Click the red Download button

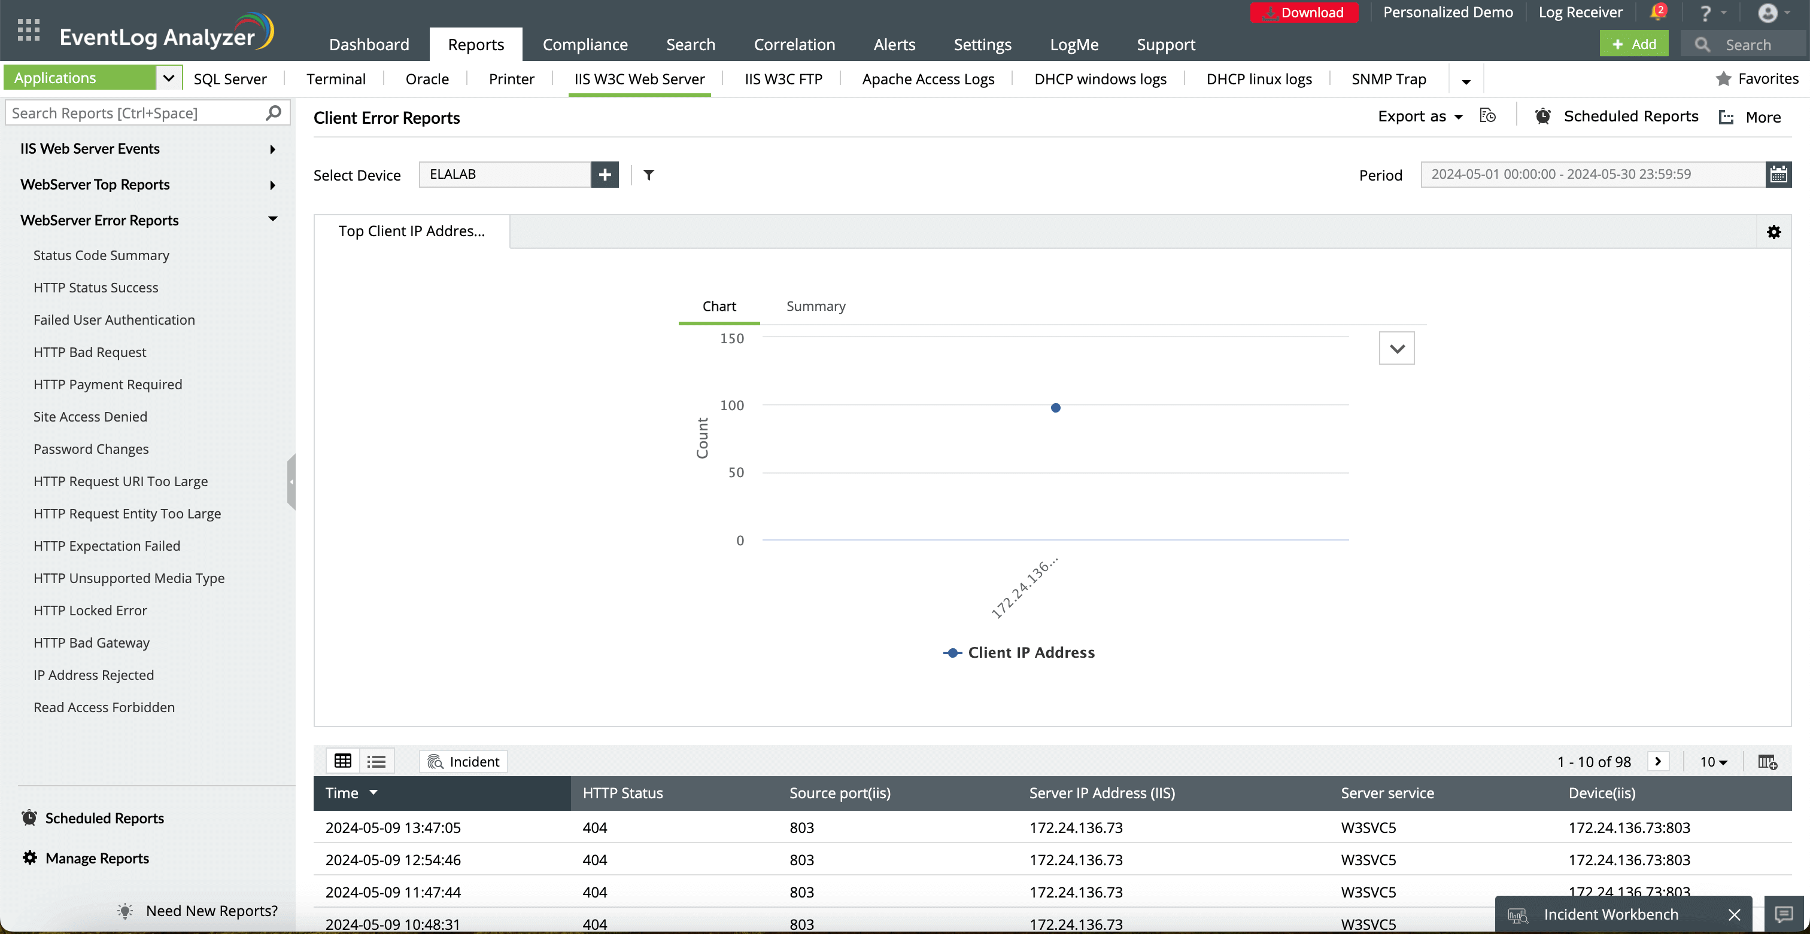[1304, 13]
